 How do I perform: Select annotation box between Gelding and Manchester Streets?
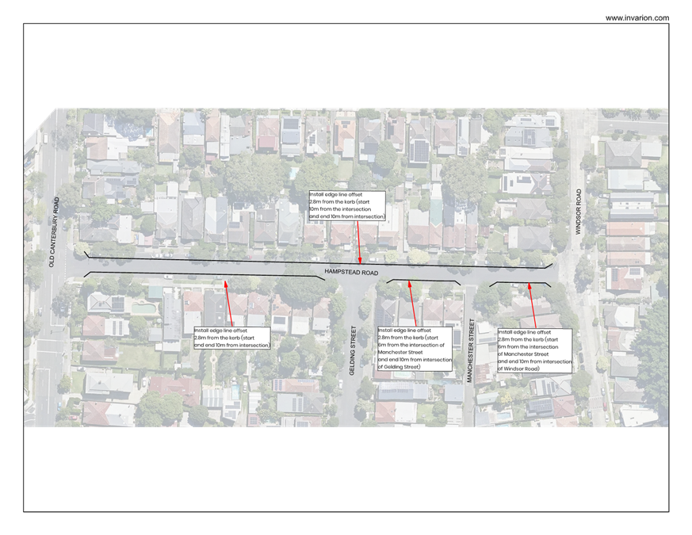(x=414, y=349)
